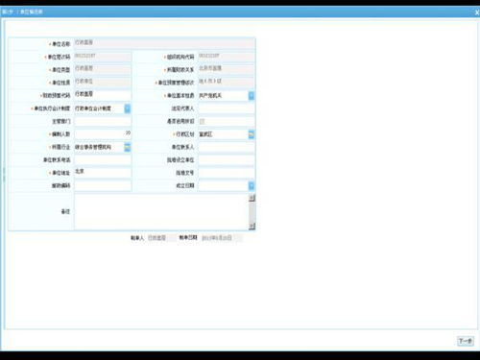Screen dimensions: 480x360
Task: Toggle the 是否启用 checkbox
Action: 202,121
